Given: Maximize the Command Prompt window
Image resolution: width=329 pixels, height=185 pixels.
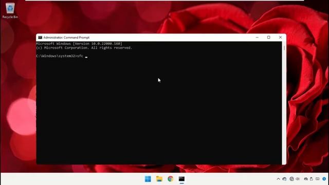Looking at the screenshot, I should pos(268,38).
